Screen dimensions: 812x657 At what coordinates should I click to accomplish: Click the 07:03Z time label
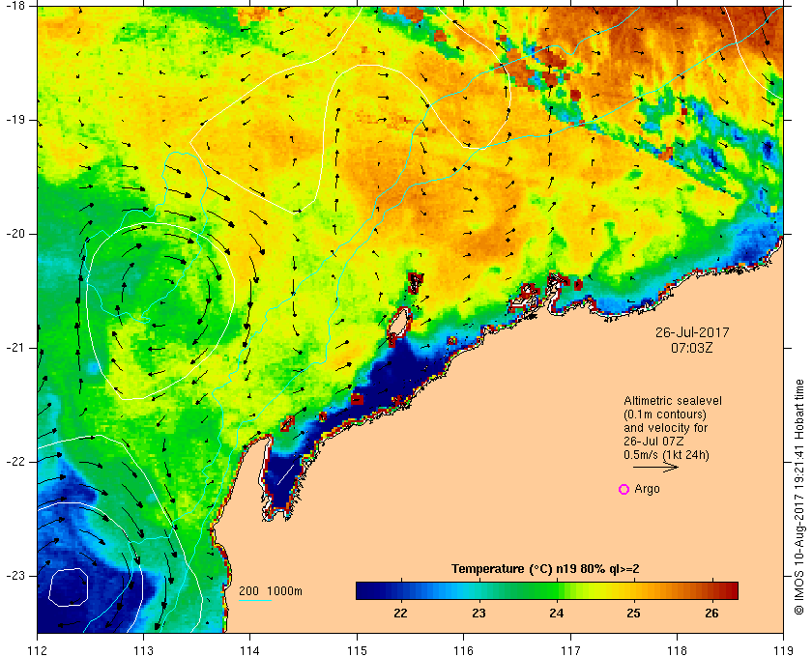[692, 348]
